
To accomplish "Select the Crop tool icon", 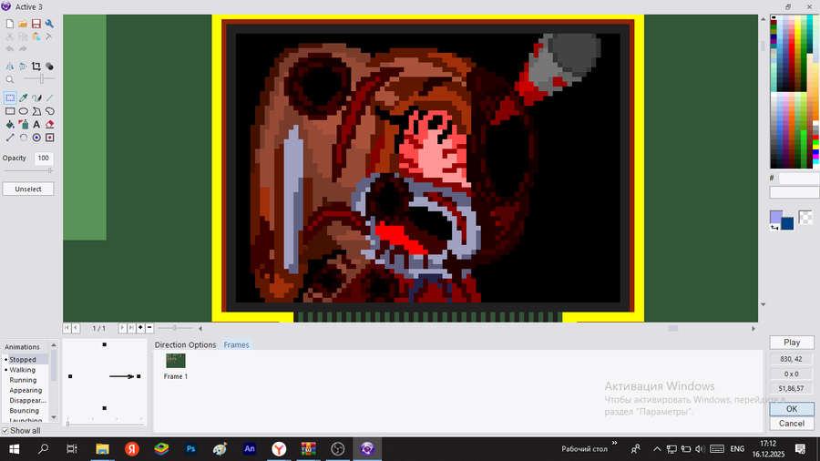I will pyautogui.click(x=36, y=67).
